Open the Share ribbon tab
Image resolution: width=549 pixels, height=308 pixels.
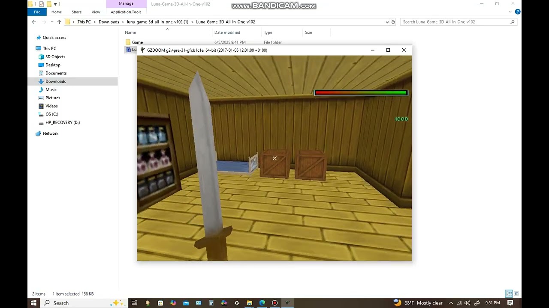[x=77, y=12]
